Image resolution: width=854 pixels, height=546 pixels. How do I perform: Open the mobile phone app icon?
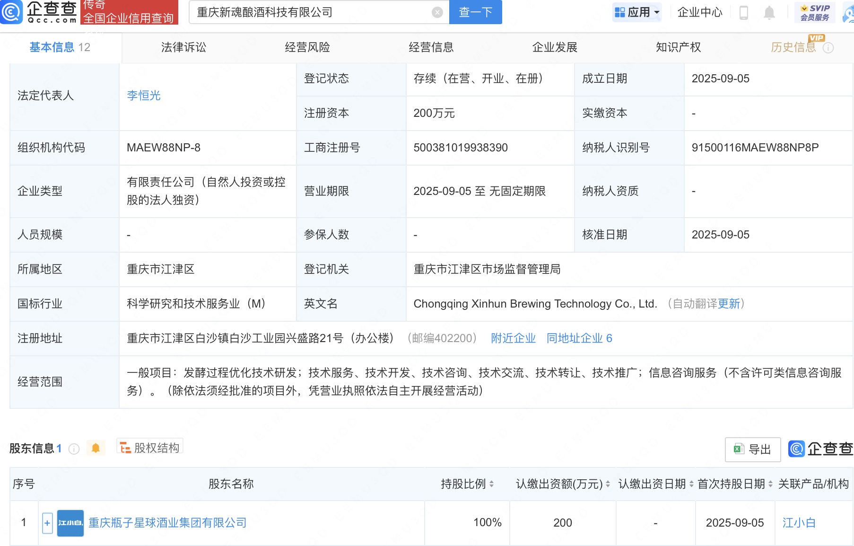coord(743,13)
